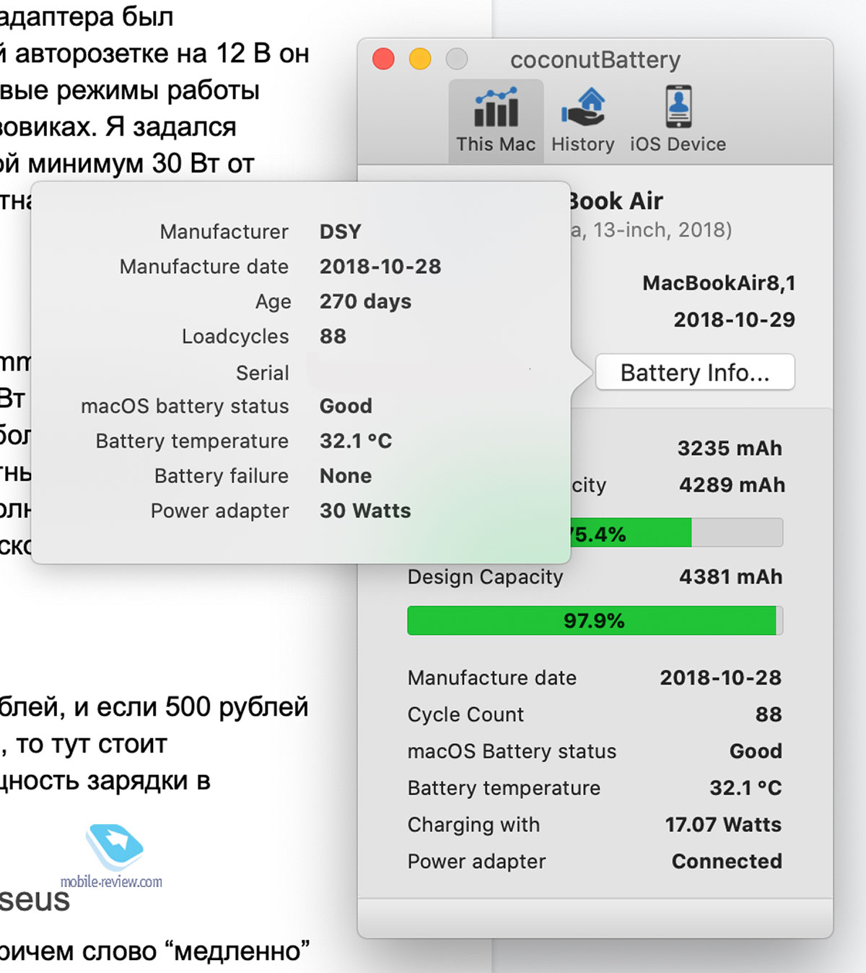Click the MacBookAir8,1 model identifier
This screenshot has height=973, width=866.
[719, 283]
